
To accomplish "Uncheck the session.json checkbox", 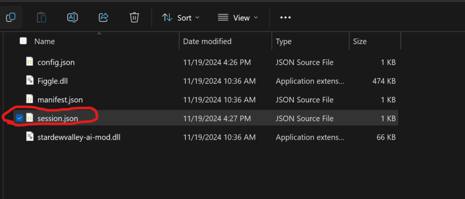I will pyautogui.click(x=19, y=118).
